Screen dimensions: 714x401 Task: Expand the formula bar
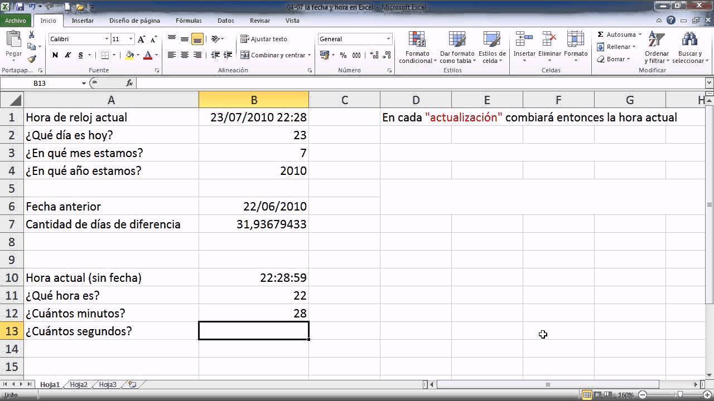click(710, 83)
